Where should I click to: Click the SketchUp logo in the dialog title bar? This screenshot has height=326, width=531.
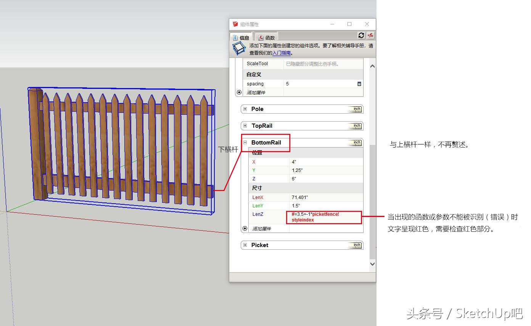click(235, 24)
